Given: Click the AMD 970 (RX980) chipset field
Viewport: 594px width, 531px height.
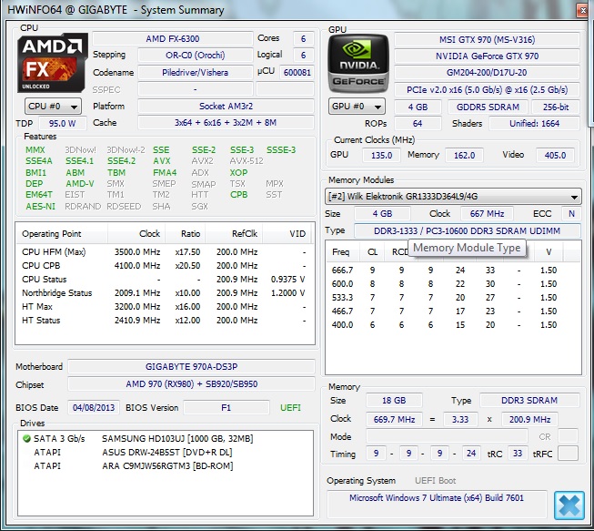Looking at the screenshot, I should (191, 384).
